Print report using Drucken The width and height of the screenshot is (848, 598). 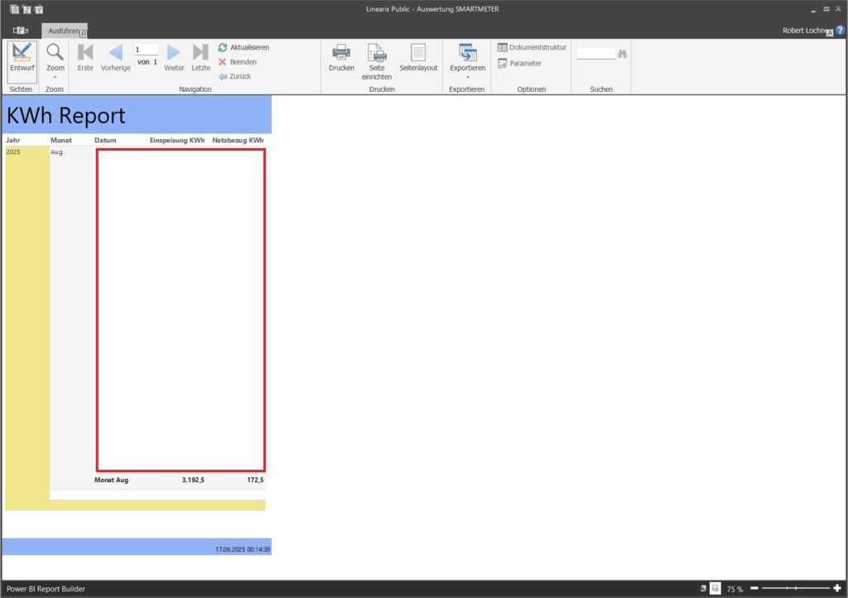pyautogui.click(x=341, y=58)
